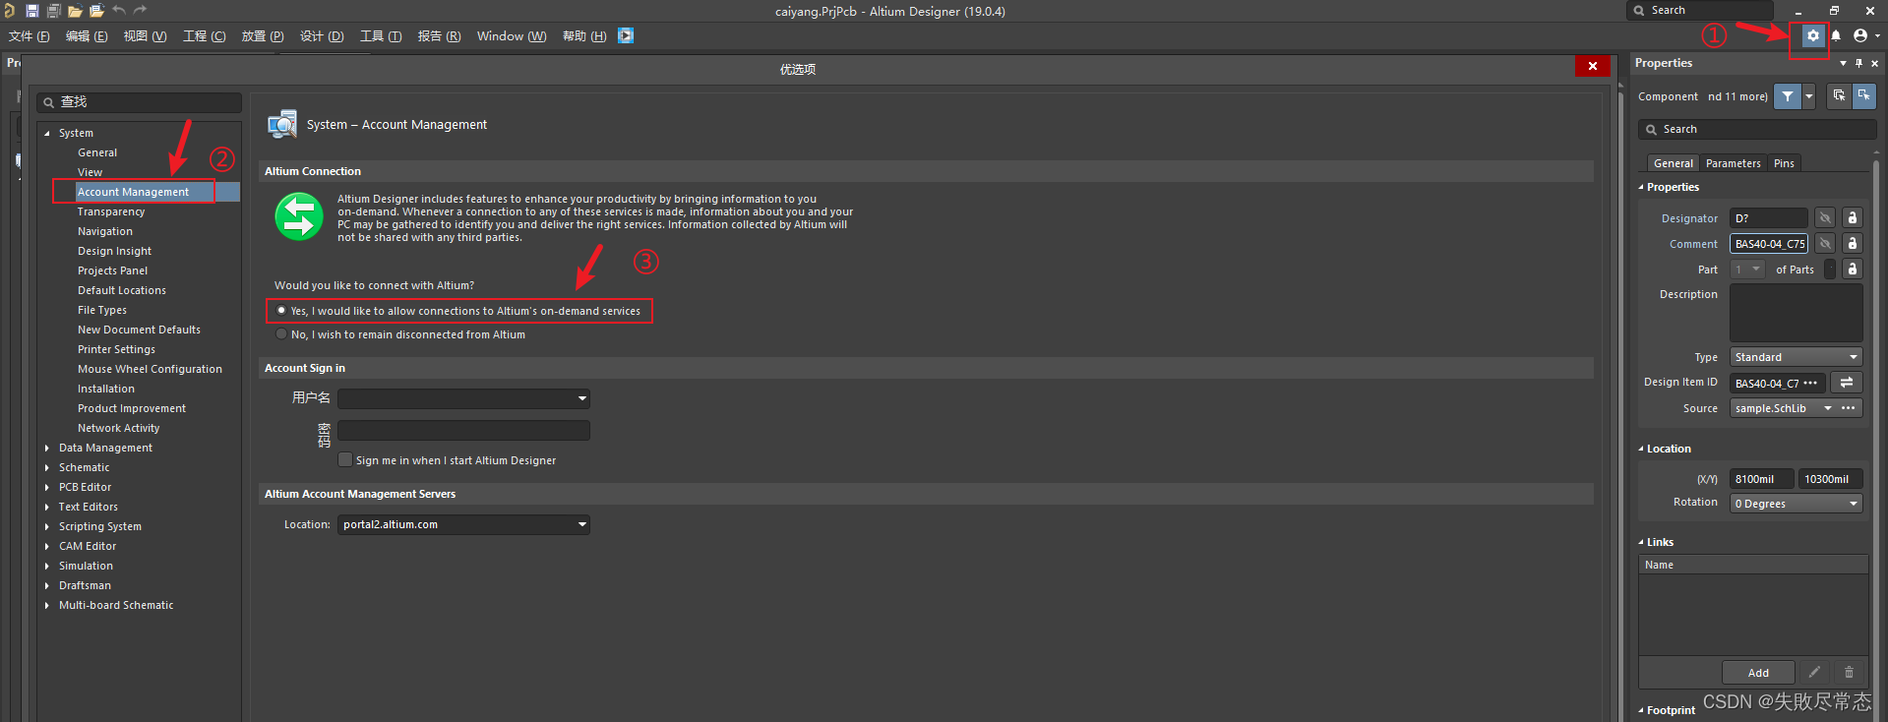Close the Preferences dialog with red X
The image size is (1888, 722).
[1592, 66]
